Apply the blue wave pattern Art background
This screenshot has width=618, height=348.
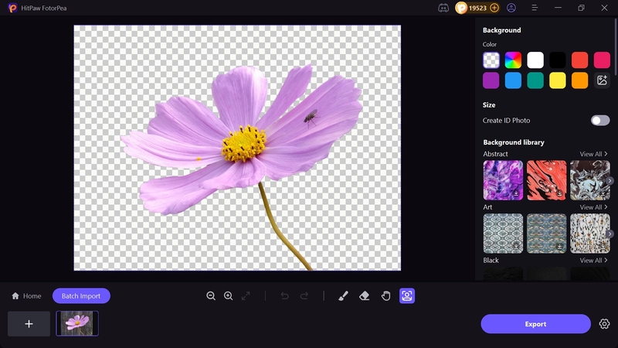tap(547, 234)
